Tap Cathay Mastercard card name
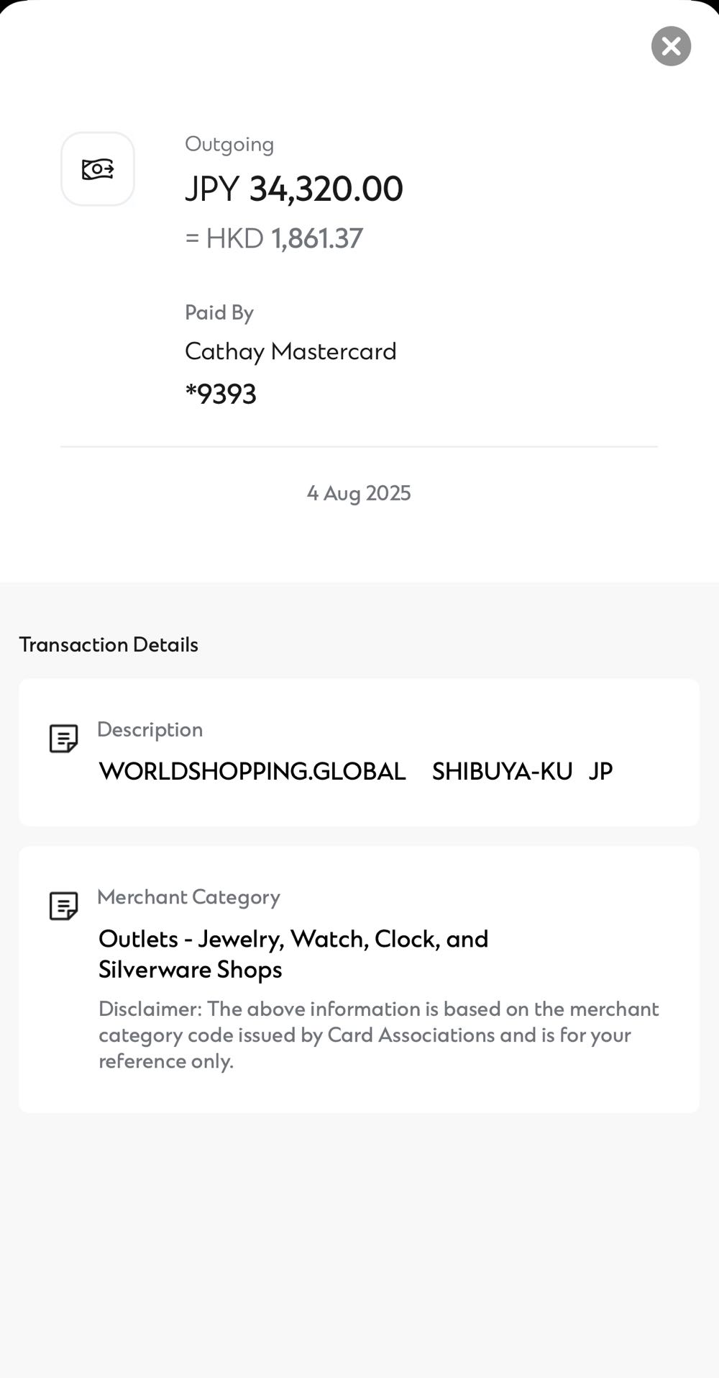 (x=290, y=351)
